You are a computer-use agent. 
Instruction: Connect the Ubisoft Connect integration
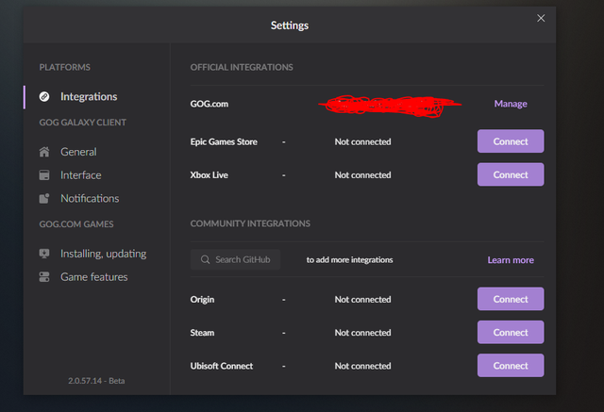click(x=511, y=366)
